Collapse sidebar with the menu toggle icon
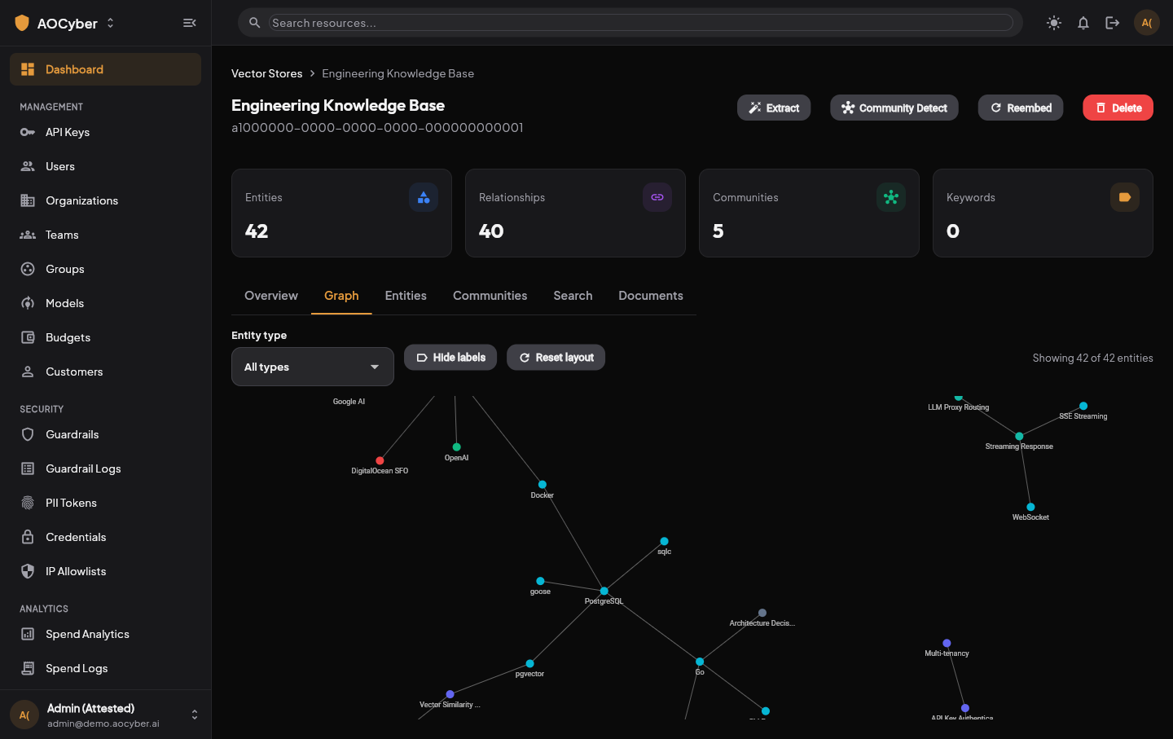Image resolution: width=1173 pixels, height=739 pixels. (x=190, y=23)
